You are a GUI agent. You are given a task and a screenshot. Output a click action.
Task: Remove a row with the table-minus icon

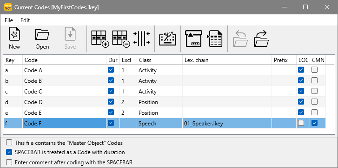121,38
